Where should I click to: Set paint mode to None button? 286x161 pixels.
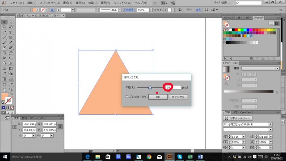coord(12,108)
